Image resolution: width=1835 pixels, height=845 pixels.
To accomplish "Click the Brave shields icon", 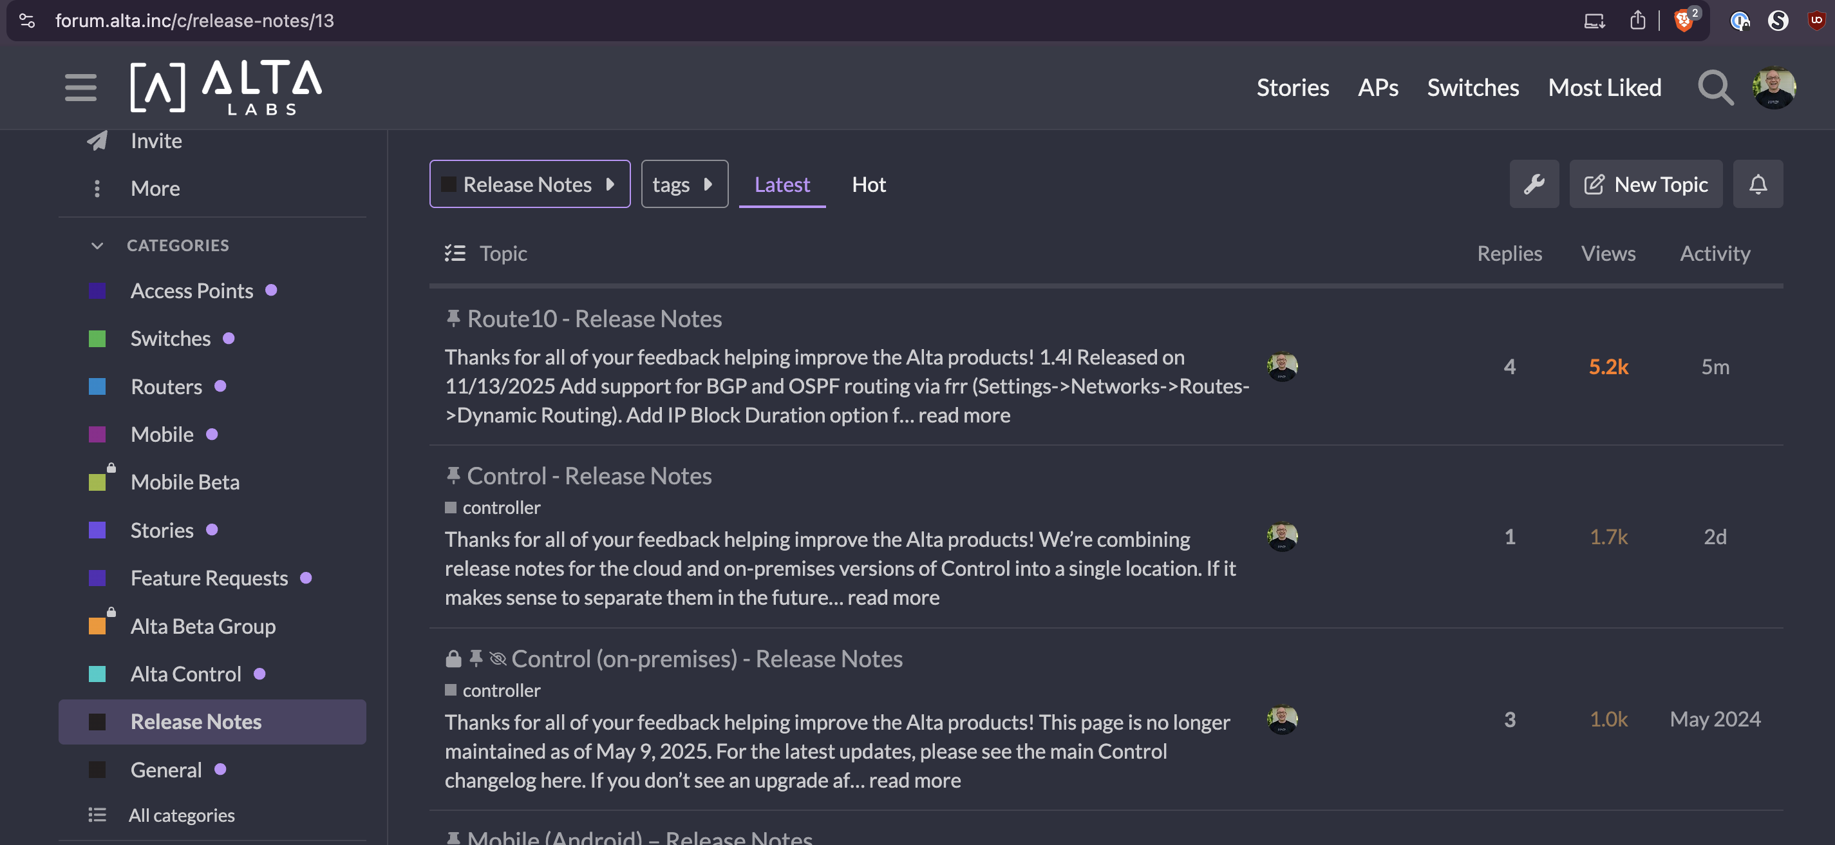I will point(1684,21).
